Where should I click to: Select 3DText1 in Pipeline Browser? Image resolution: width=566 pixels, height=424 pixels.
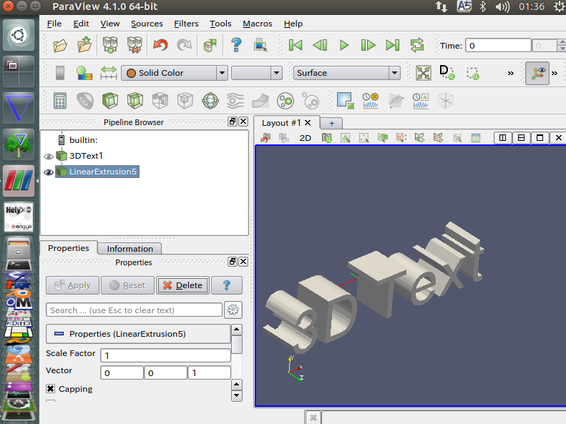point(86,156)
